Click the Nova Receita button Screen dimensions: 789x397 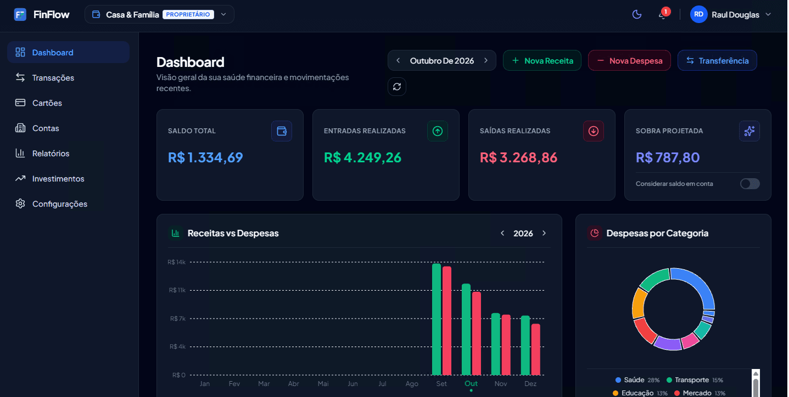tap(542, 60)
